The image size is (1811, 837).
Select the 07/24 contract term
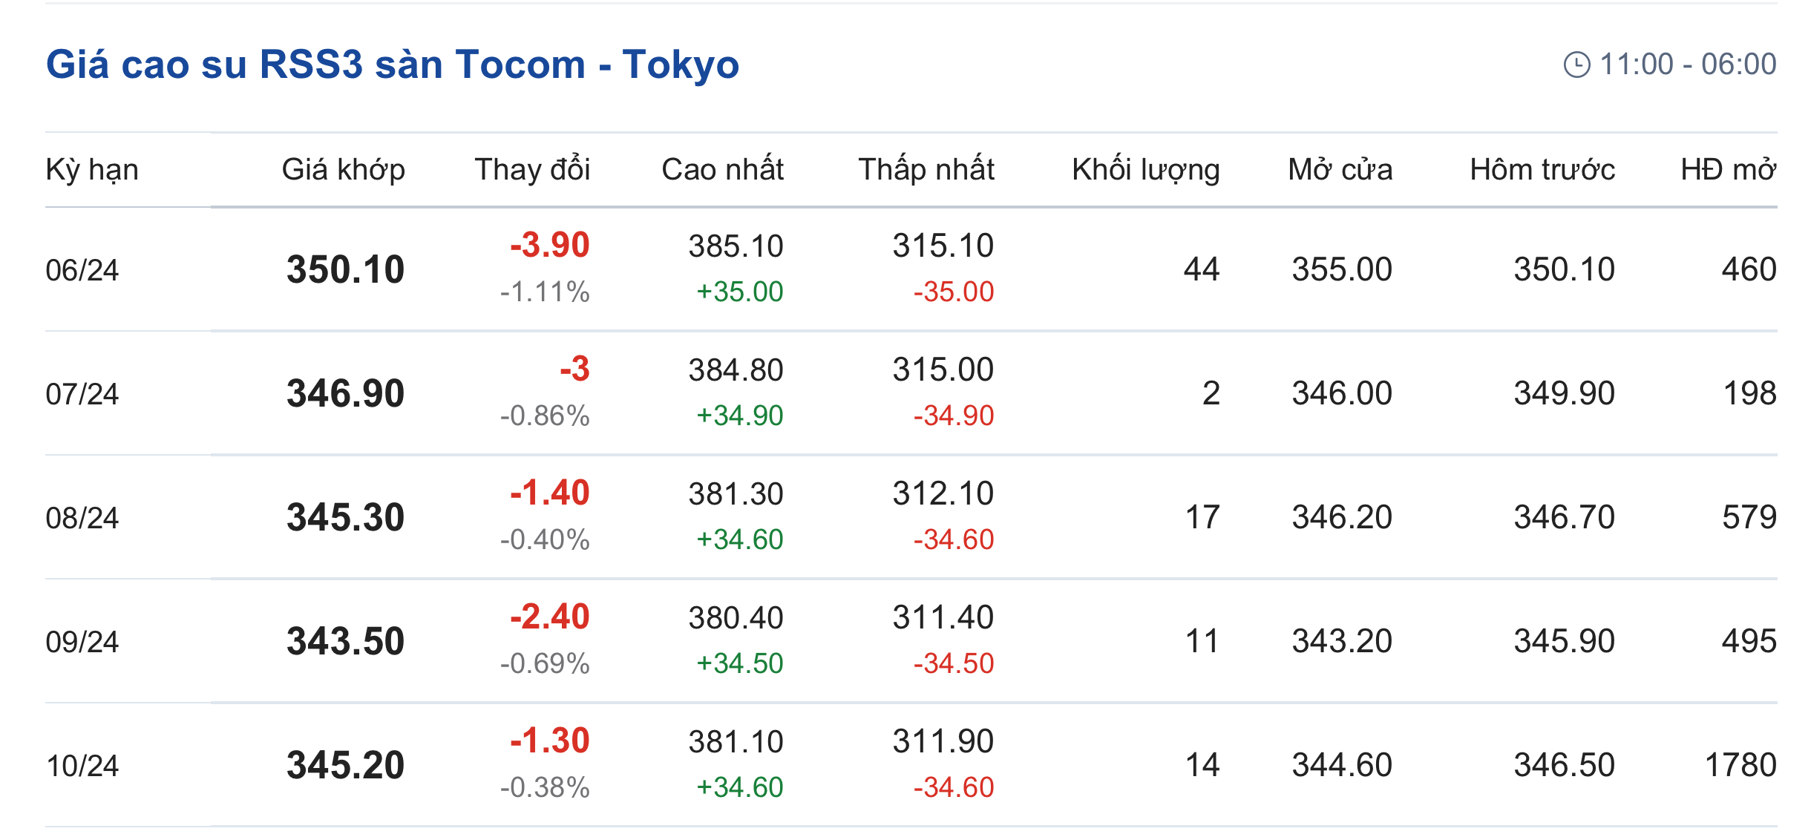coord(82,394)
